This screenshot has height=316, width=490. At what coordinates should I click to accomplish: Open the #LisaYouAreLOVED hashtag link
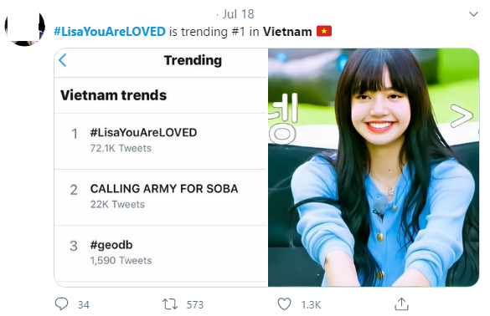click(x=110, y=32)
